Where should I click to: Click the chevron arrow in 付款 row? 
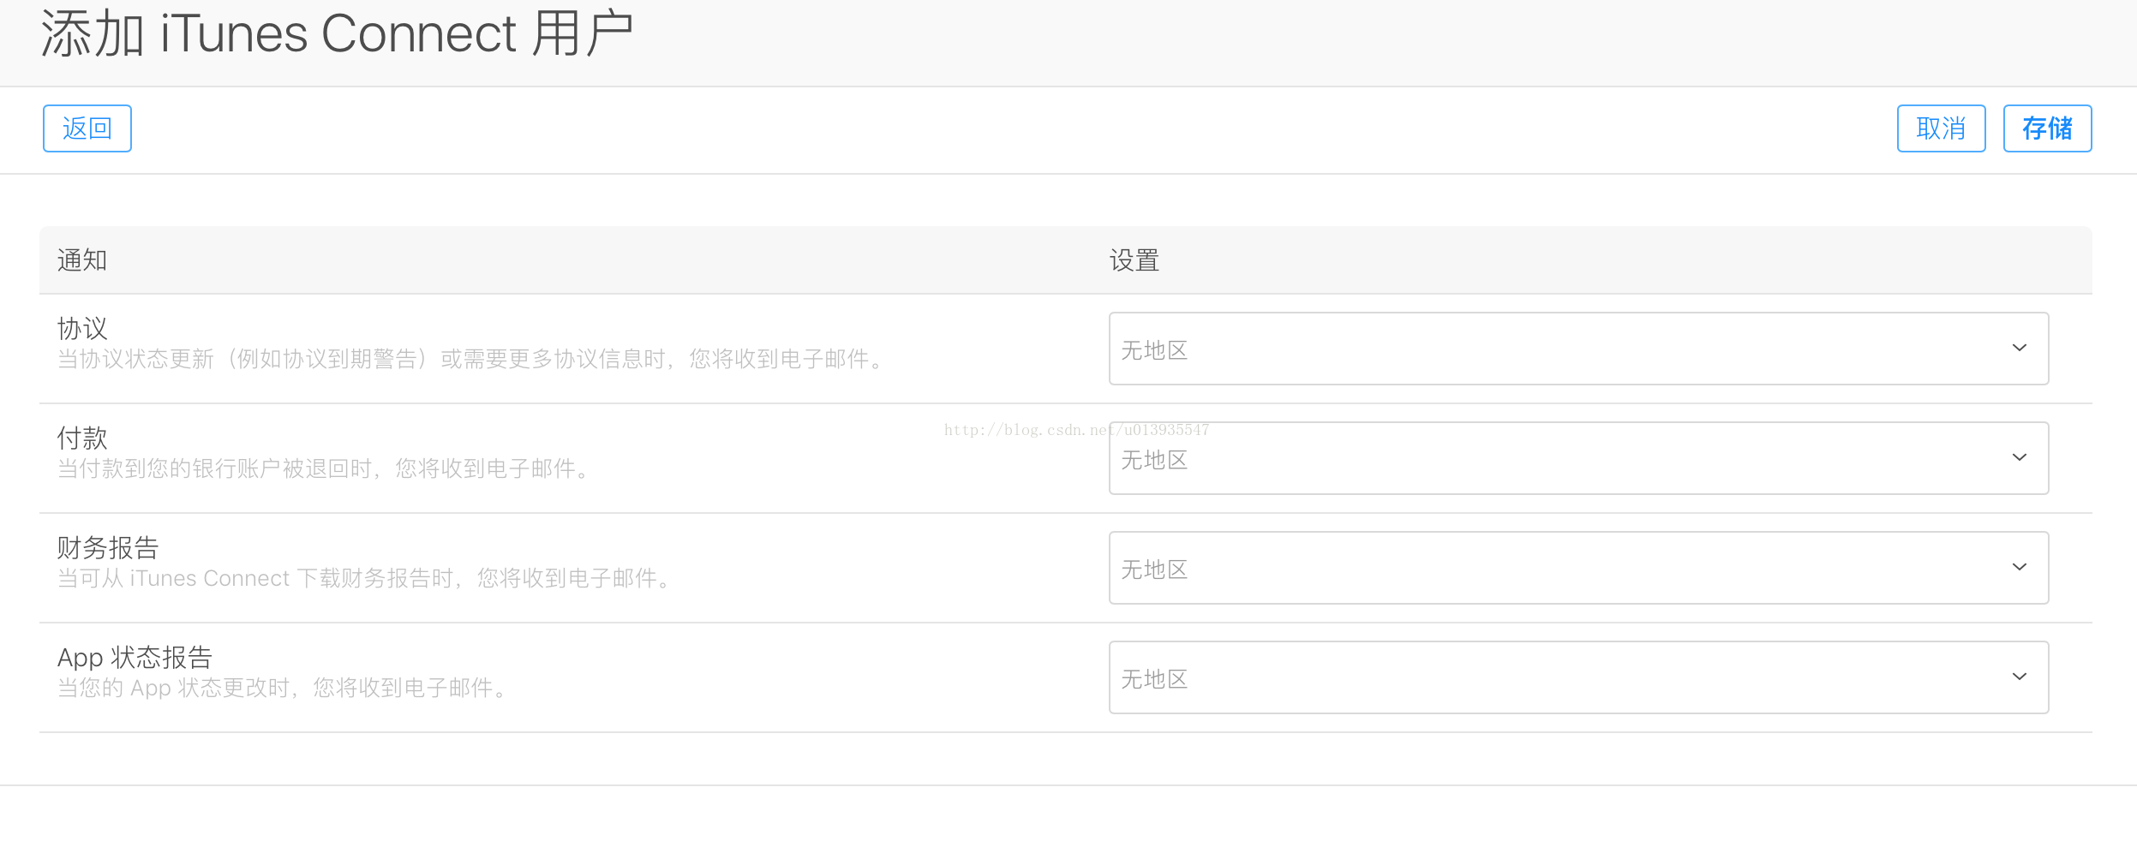2020,457
